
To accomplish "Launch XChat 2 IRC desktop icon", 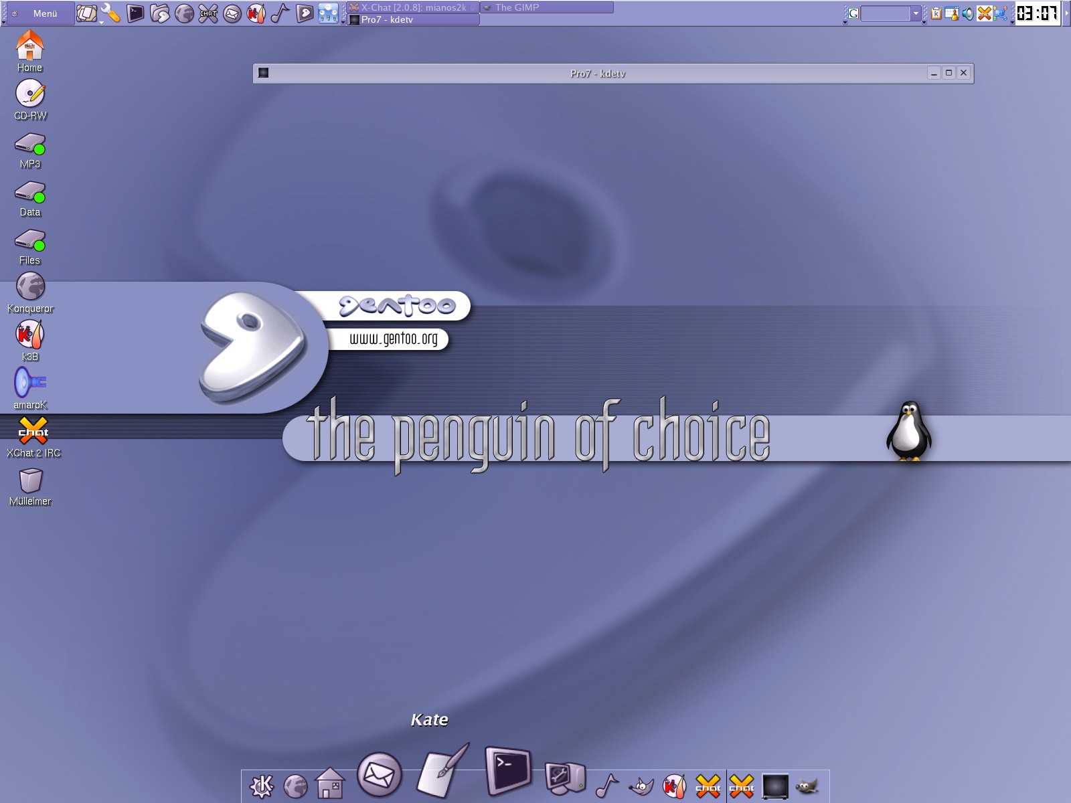I will click(x=33, y=437).
